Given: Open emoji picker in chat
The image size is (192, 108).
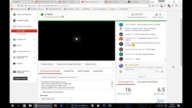Looking at the screenshot, I should pyautogui.click(x=121, y=72).
